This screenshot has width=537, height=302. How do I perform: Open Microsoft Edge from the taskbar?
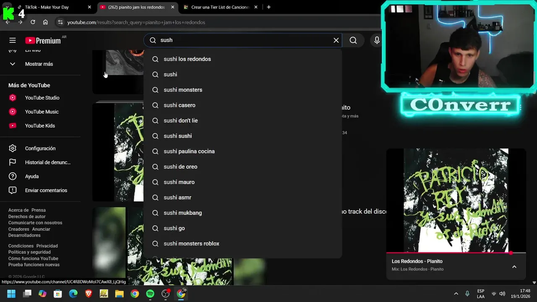click(73, 294)
